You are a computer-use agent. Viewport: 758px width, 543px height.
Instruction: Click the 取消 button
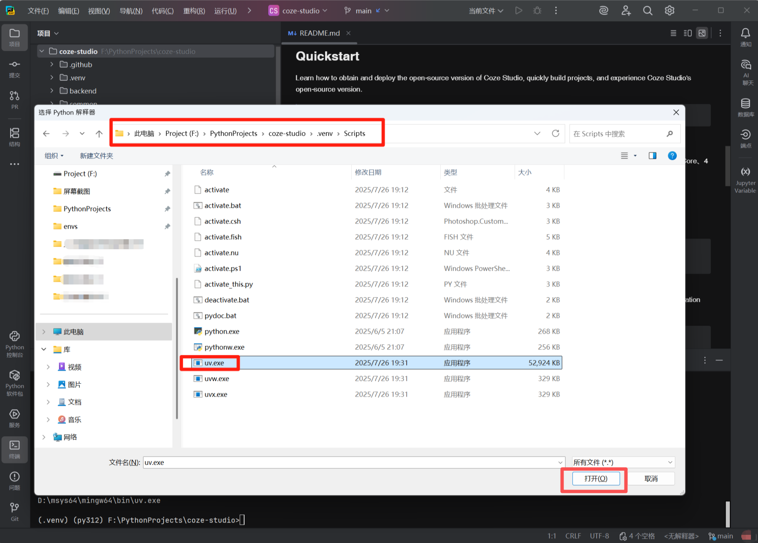[651, 478]
